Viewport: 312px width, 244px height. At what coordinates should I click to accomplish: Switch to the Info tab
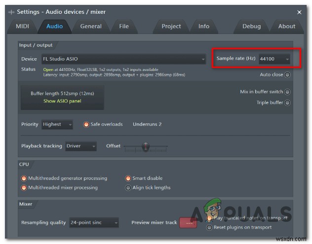point(204,27)
